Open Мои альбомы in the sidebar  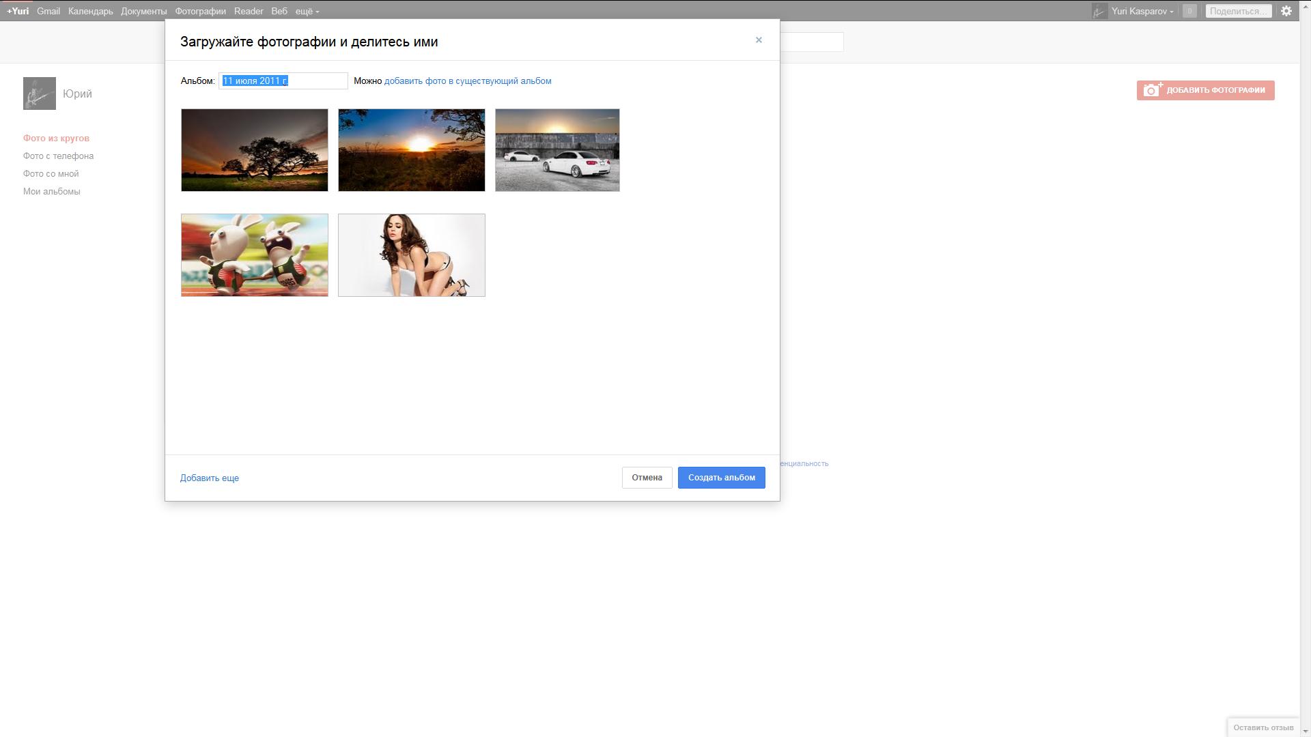[x=52, y=191]
